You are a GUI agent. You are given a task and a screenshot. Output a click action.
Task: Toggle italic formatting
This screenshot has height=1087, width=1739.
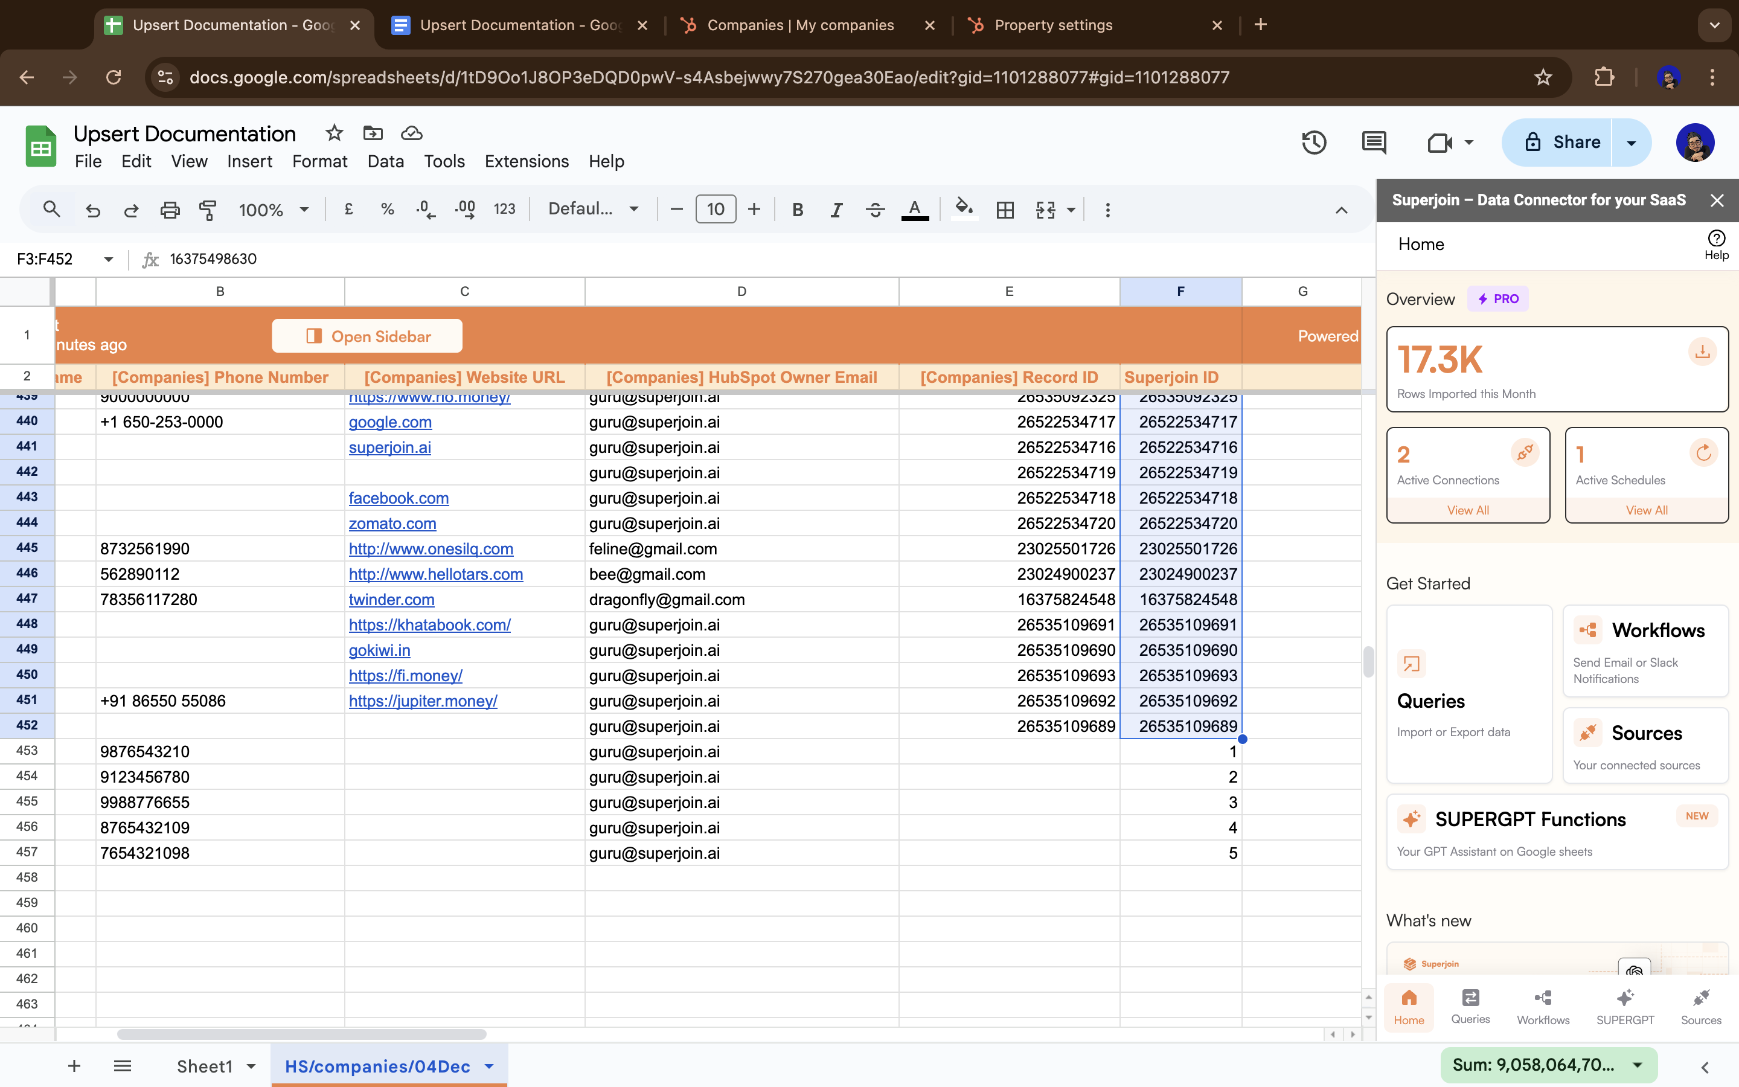[836, 210]
